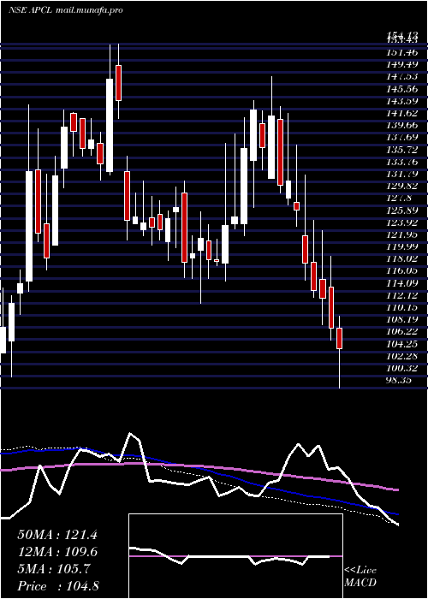Select the 137.69 price label
Viewport: 428px width, 599px height.
[x=402, y=137]
